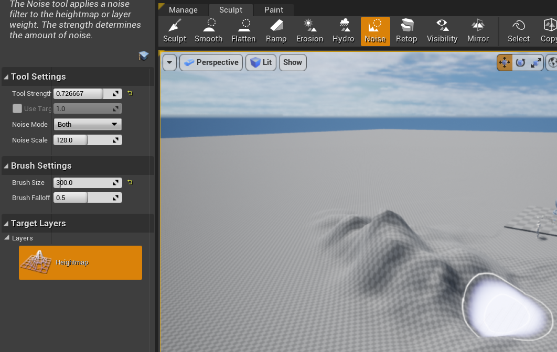Select the Flatten tool
The height and width of the screenshot is (352, 557).
[243, 31]
